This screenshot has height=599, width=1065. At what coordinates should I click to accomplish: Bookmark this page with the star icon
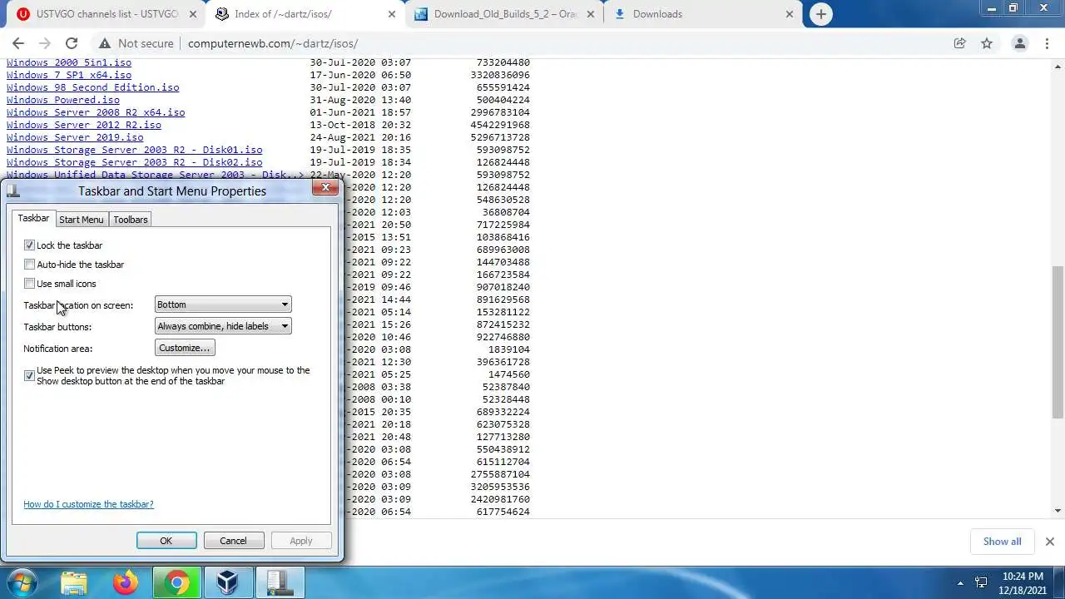pos(987,43)
